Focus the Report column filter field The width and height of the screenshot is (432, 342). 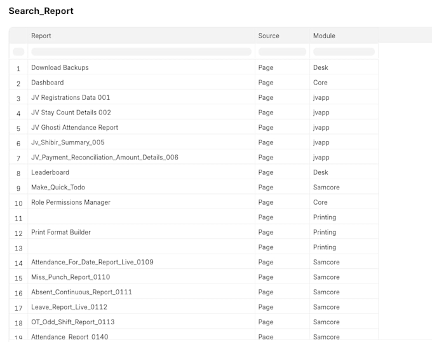141,51
